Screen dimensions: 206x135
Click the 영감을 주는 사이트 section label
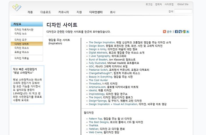pyautogui.click(x=59, y=42)
